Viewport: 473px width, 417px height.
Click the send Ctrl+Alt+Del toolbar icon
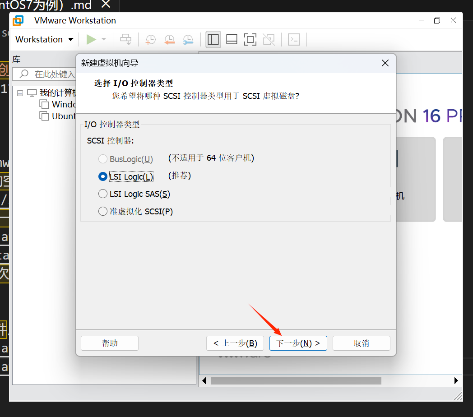(x=126, y=40)
